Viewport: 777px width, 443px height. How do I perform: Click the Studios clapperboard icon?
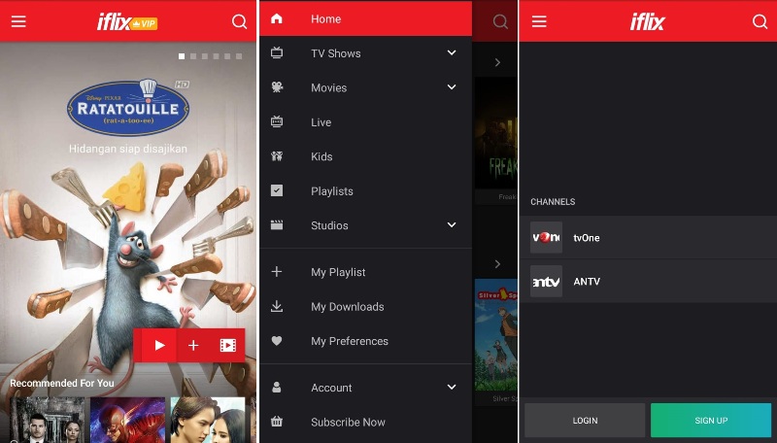(x=277, y=225)
